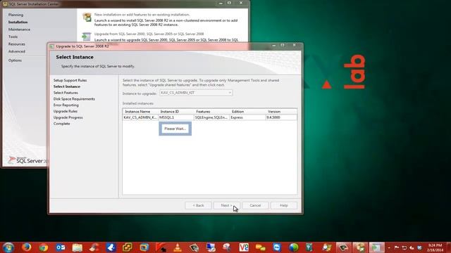Select the KAV_CS_ADMIN_KIT instance row

(210, 117)
